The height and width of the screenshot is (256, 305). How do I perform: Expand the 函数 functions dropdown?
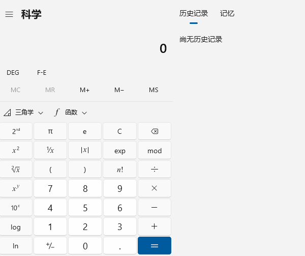(71, 112)
